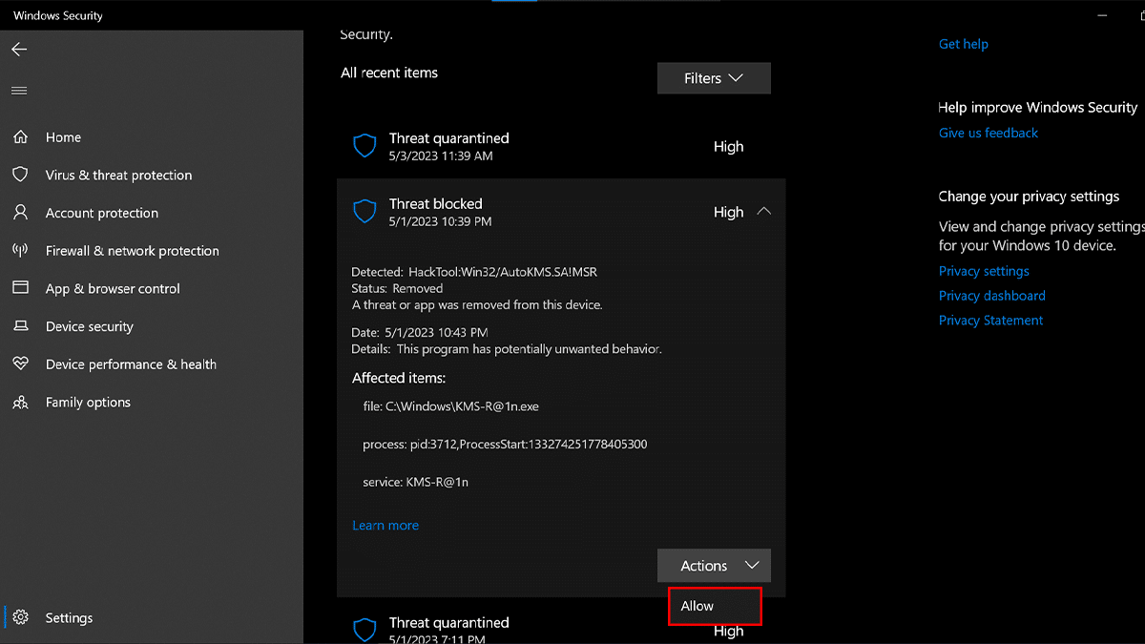Click the Home house icon
Viewport: 1145px width, 644px height.
pos(20,137)
